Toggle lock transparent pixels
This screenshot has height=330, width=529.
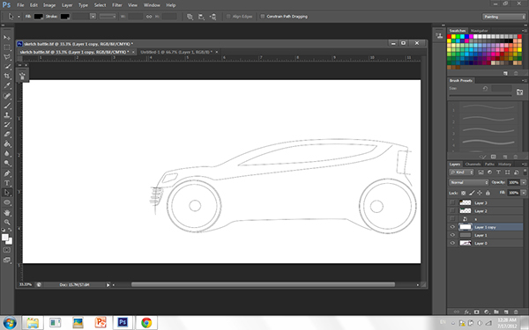(464, 193)
